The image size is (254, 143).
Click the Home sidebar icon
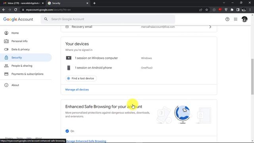coord(6,33)
